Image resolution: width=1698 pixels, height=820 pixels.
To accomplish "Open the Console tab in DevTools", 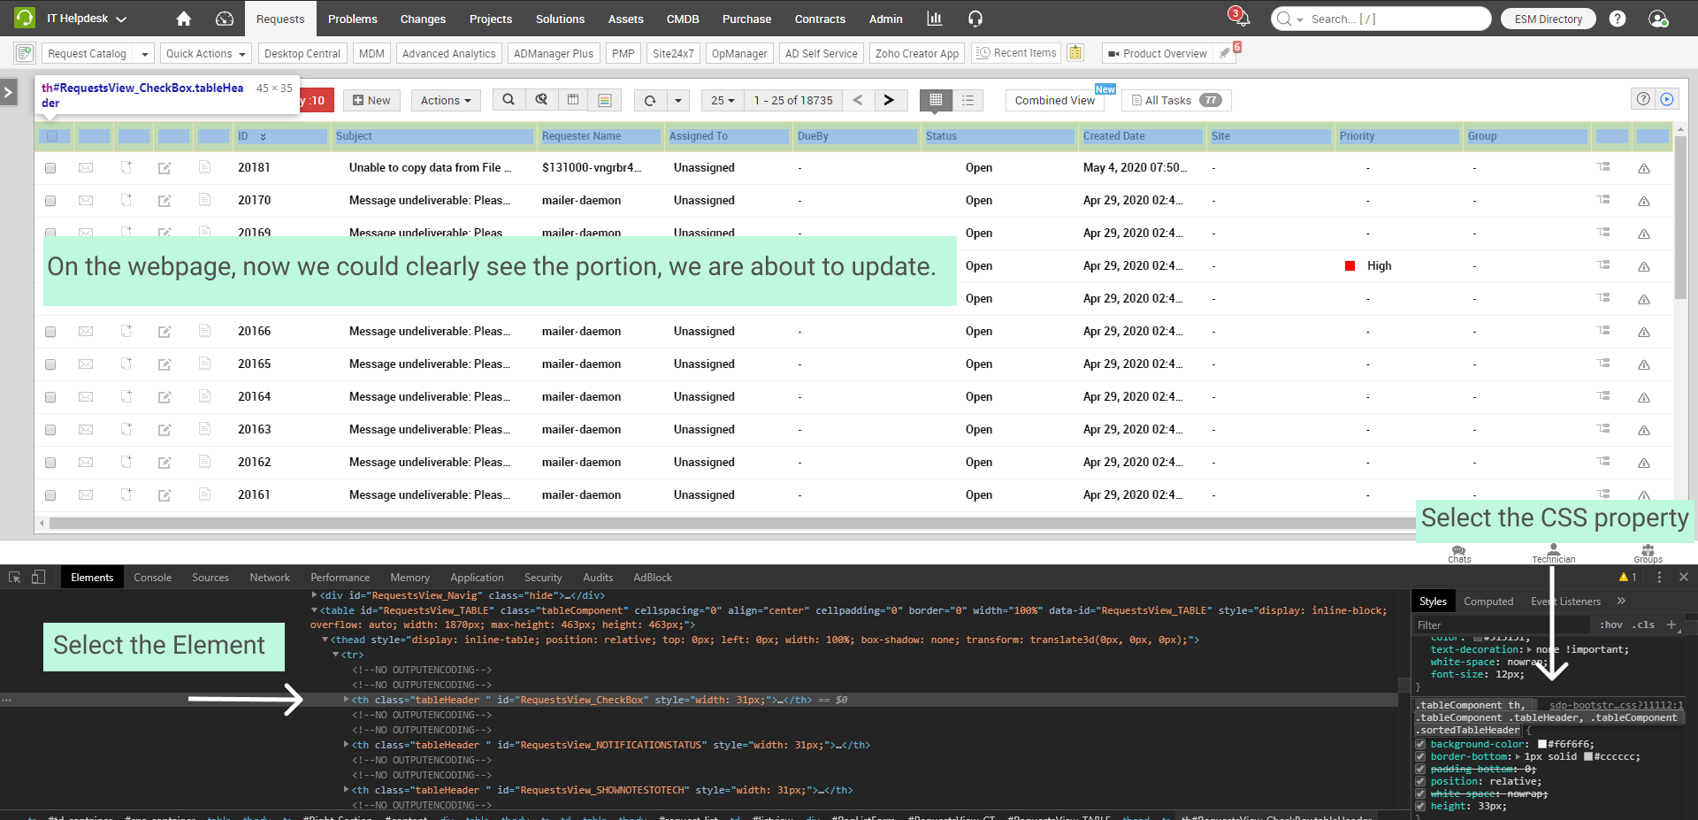I will coord(152,578).
